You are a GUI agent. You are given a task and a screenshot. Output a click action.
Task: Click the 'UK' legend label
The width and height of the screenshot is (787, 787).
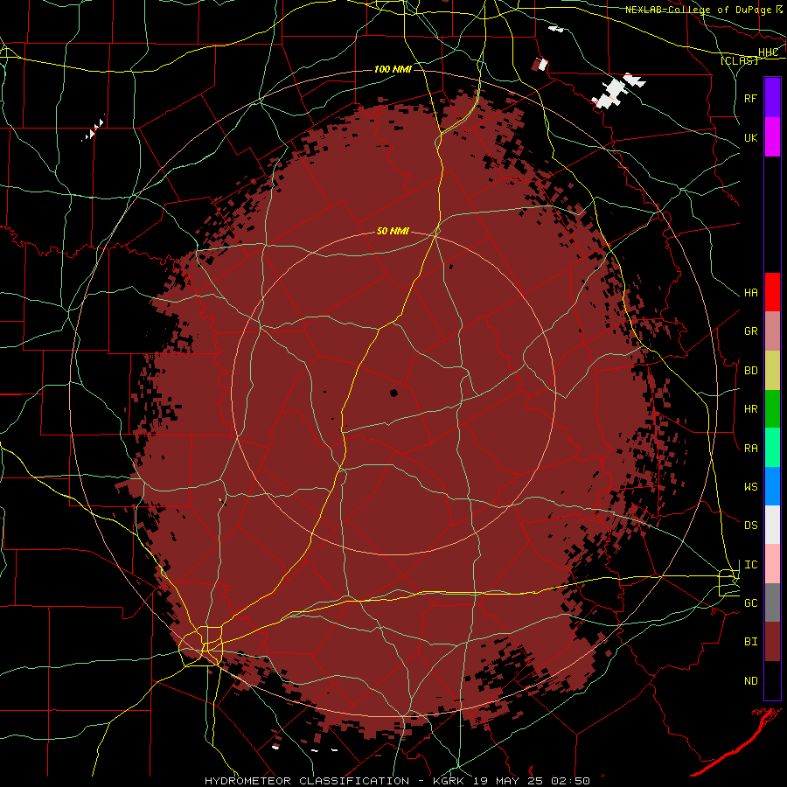point(751,137)
